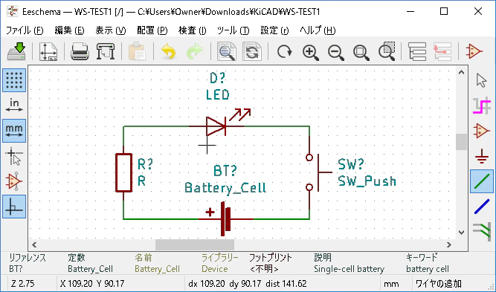Viewport: 496px width, 292px height.
Task: Click the Single-cell battery description
Action: tap(349, 269)
